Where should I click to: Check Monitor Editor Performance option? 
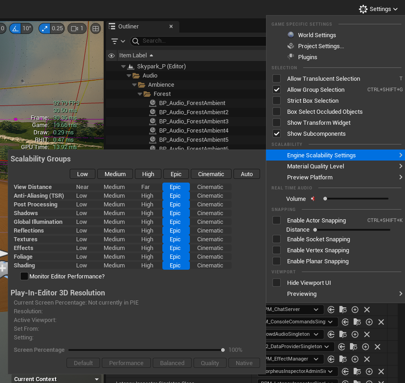tap(24, 277)
